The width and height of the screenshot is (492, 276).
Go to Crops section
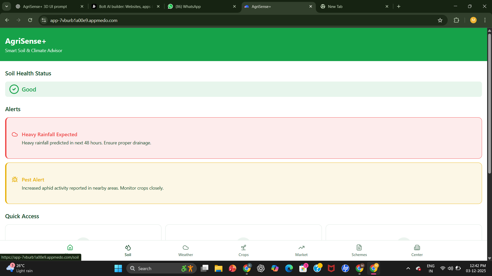243,250
